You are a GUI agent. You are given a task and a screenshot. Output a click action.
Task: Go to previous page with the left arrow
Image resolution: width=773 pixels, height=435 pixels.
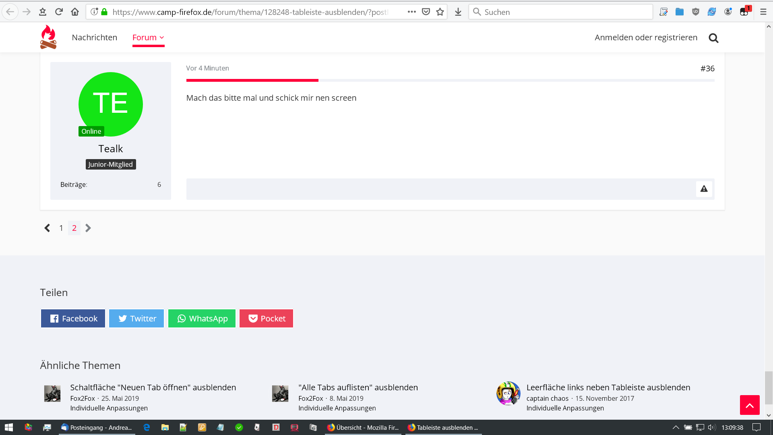(47, 228)
